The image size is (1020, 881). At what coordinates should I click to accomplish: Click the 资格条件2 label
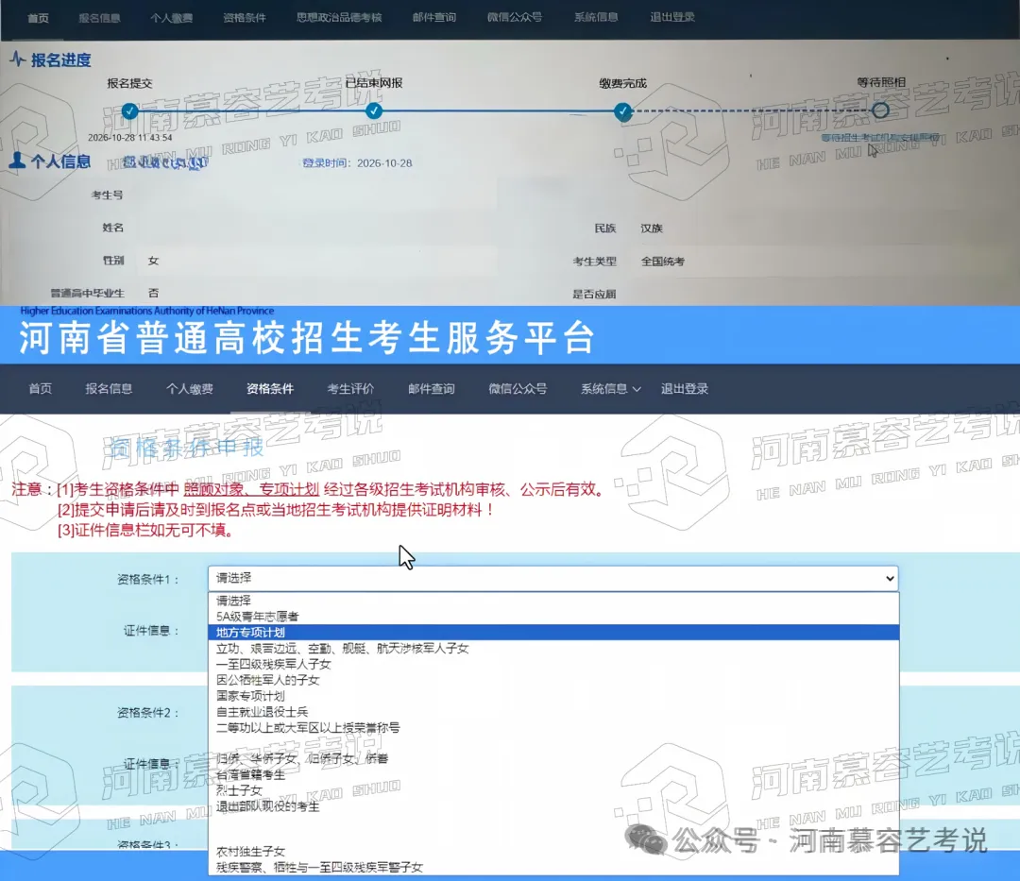[x=147, y=713]
